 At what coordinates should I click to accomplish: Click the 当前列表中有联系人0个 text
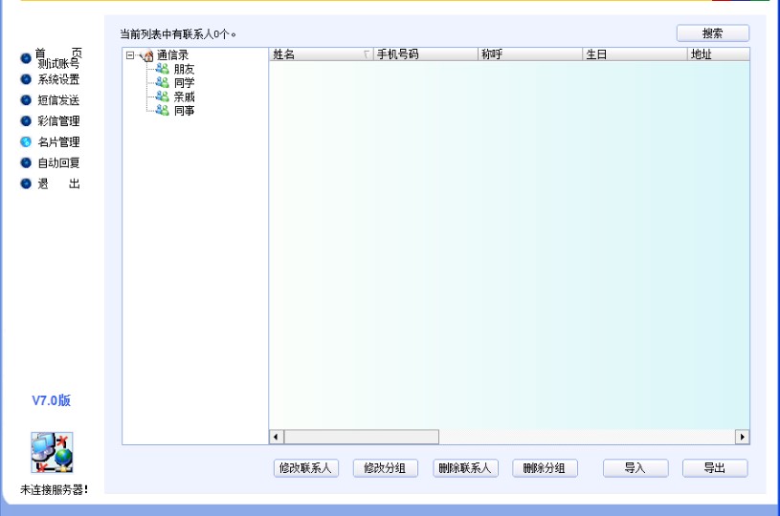point(178,34)
